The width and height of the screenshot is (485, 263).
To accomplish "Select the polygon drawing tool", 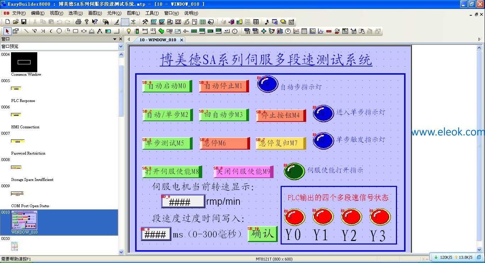I will pos(84,31).
